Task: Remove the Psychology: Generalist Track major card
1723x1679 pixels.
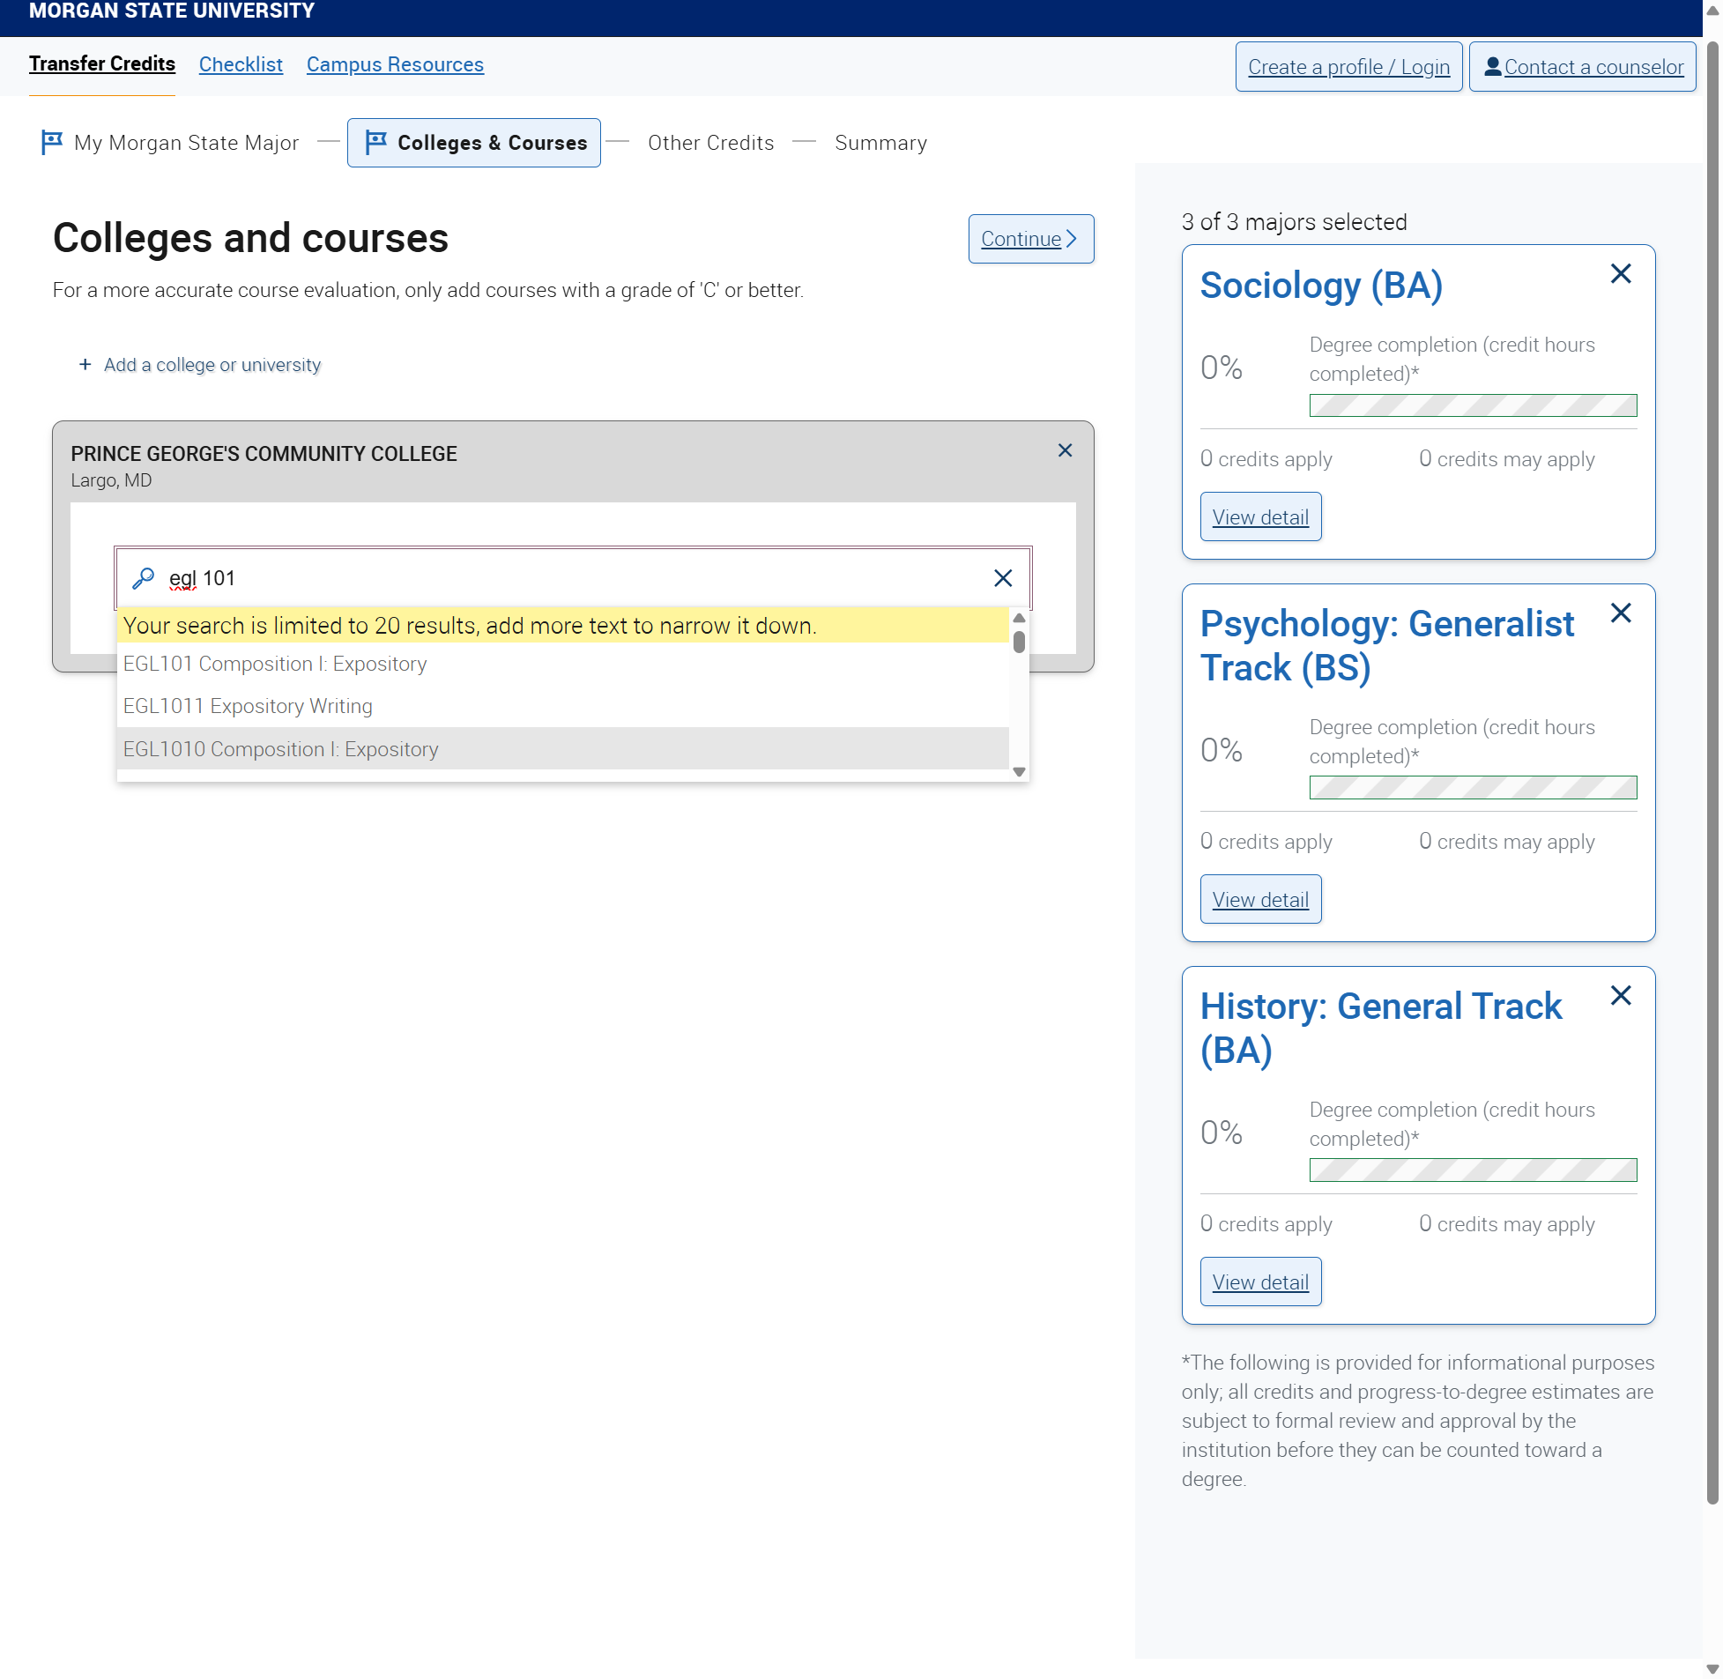Action: (1620, 613)
